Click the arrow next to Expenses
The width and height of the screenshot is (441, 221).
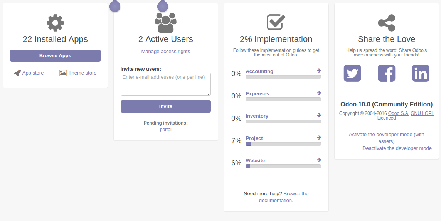click(319, 93)
